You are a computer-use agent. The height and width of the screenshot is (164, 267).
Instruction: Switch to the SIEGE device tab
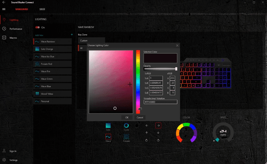pos(42,9)
